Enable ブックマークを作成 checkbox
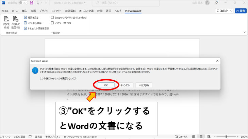 [52, 23]
